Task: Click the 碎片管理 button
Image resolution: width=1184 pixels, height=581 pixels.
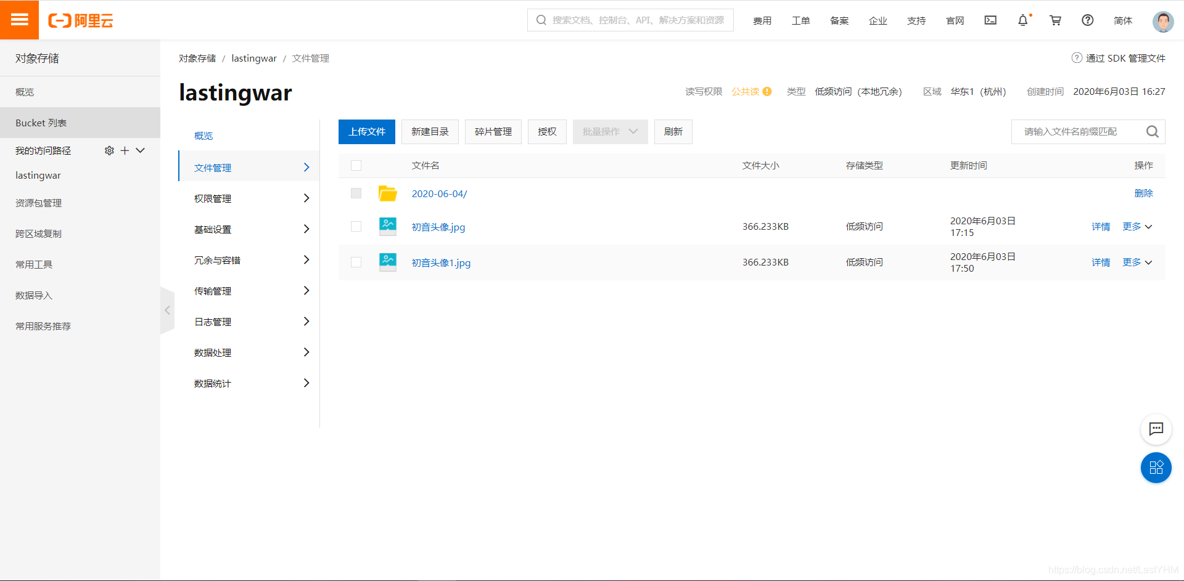Action: (493, 132)
